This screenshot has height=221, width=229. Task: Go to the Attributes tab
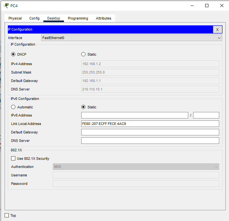click(103, 18)
